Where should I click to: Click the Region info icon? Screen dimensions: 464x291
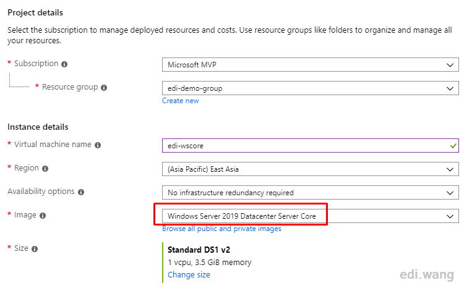[x=45, y=169]
